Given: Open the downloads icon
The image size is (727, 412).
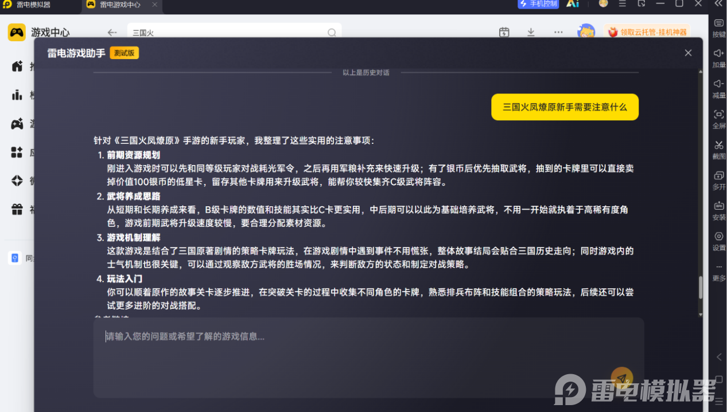Looking at the screenshot, I should click(531, 32).
